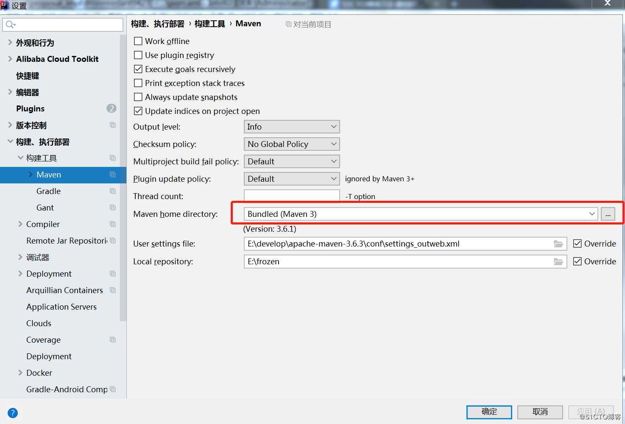Click the User settings file path field

(405, 244)
